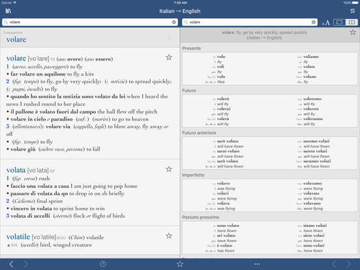The image size is (360, 270).
Task: Go back in the right pane
Action: pyautogui.click(x=334, y=264)
